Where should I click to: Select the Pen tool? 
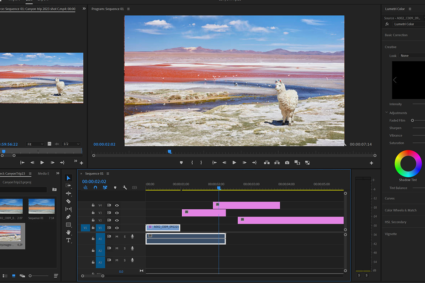(x=68, y=217)
